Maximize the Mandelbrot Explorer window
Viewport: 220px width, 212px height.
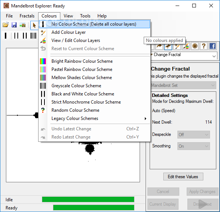point(194,6)
